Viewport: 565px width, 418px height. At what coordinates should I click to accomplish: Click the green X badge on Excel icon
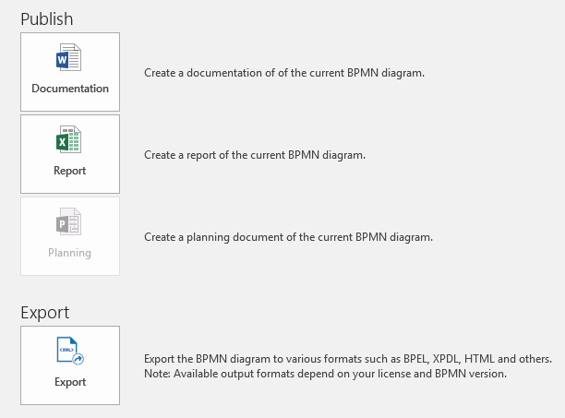pyautogui.click(x=62, y=142)
